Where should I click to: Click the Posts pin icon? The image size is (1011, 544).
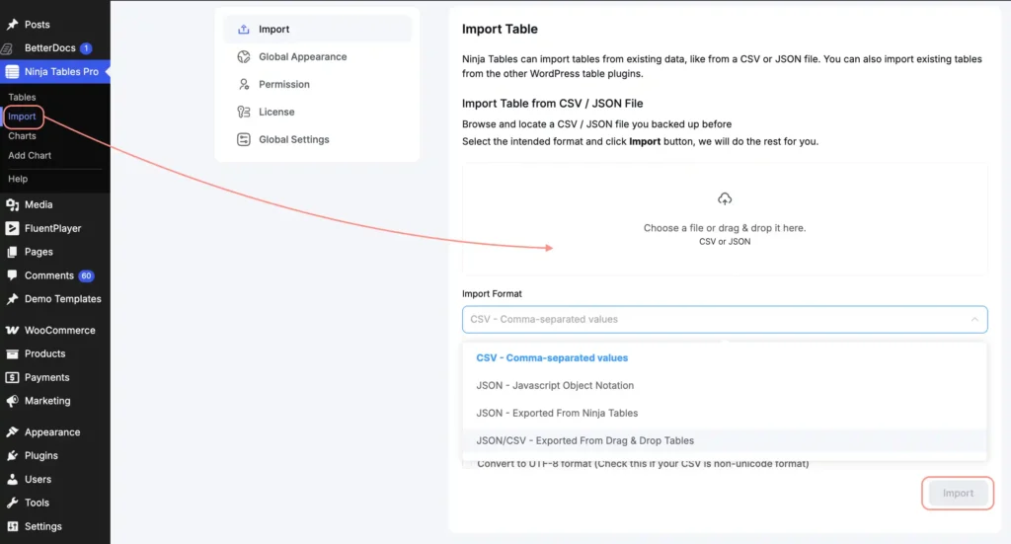point(12,25)
